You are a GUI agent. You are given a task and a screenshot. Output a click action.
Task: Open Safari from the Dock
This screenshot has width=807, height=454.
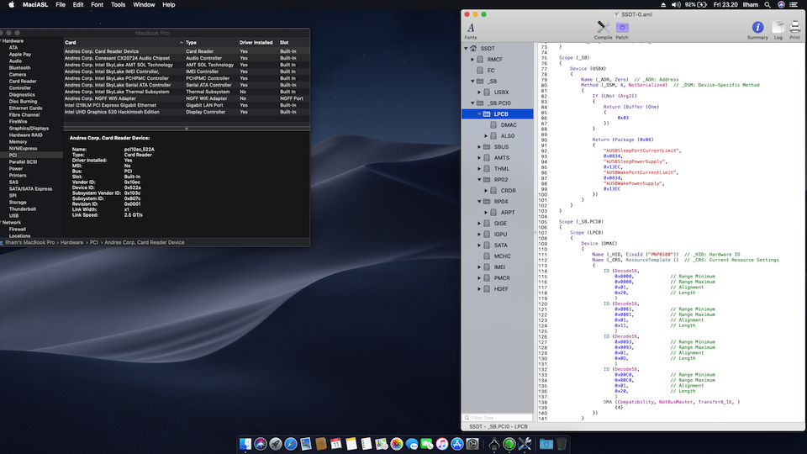[x=291, y=444]
